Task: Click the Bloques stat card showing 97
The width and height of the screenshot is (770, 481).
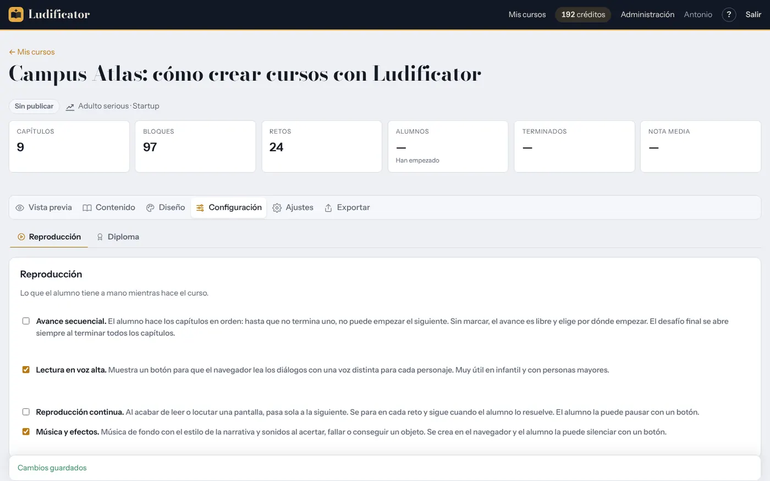Action: pos(195,147)
